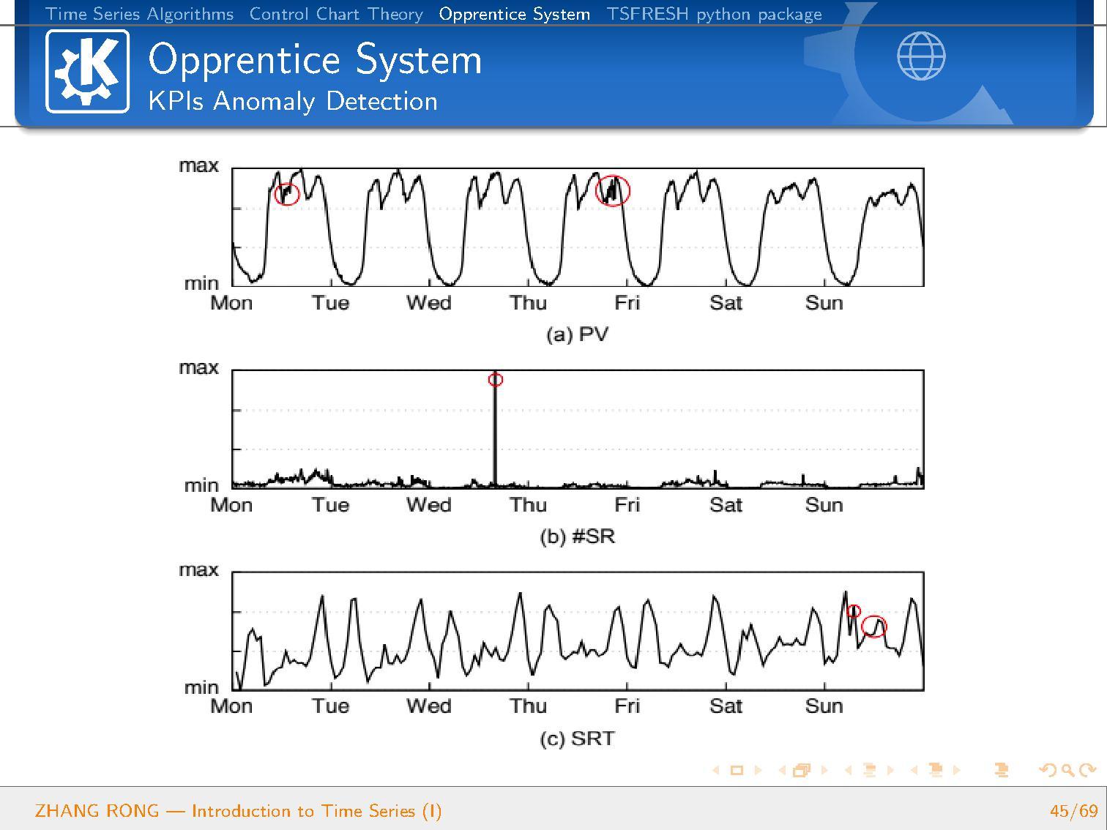Viewport: 1107px width, 830px height.
Task: Click the (b) #SR chart caption
Action: click(577, 536)
